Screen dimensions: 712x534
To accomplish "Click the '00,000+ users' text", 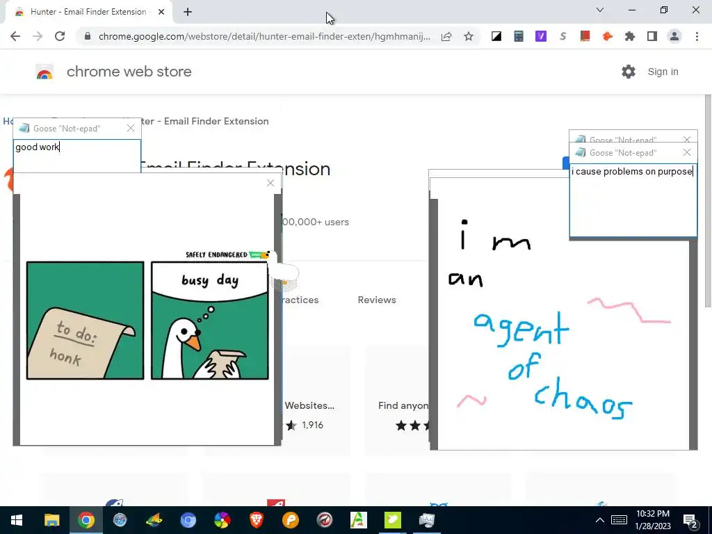I will click(316, 222).
